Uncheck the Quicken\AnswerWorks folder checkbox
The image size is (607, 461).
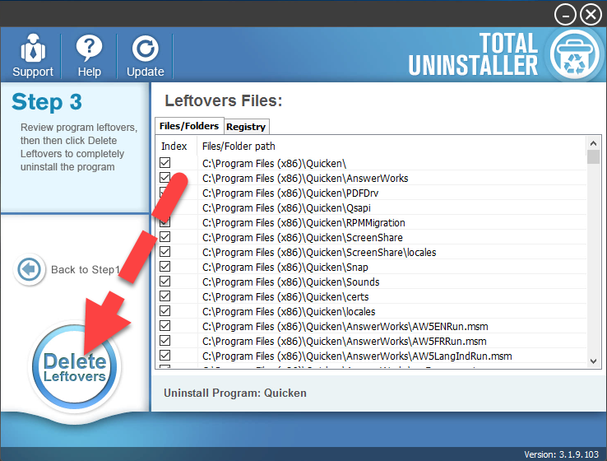click(x=165, y=178)
